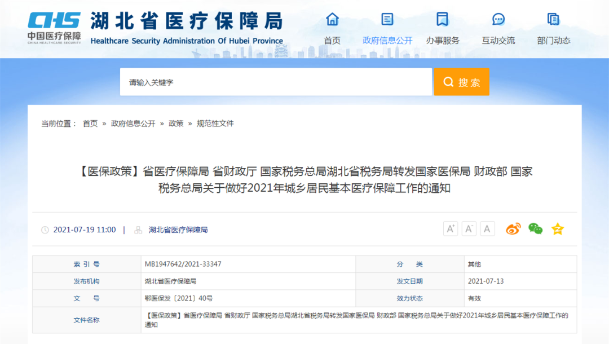Increase font size with A+ button

coord(451,228)
